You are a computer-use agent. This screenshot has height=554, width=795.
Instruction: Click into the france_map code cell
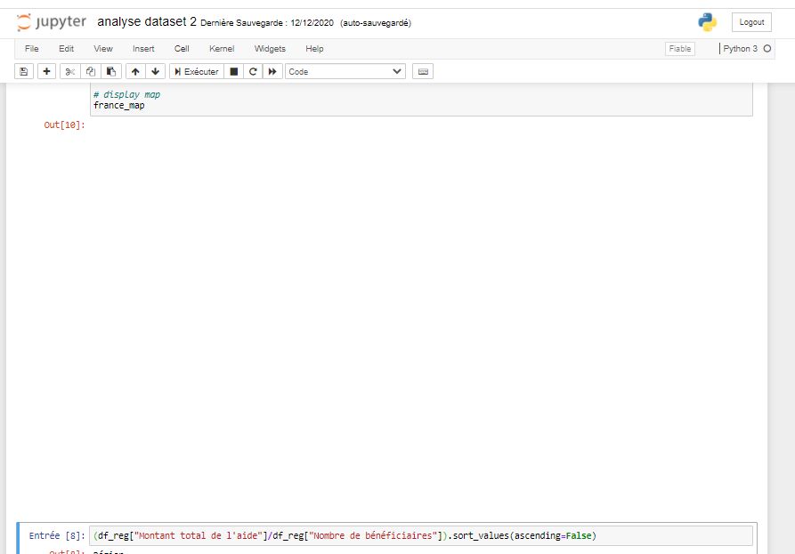click(x=421, y=100)
